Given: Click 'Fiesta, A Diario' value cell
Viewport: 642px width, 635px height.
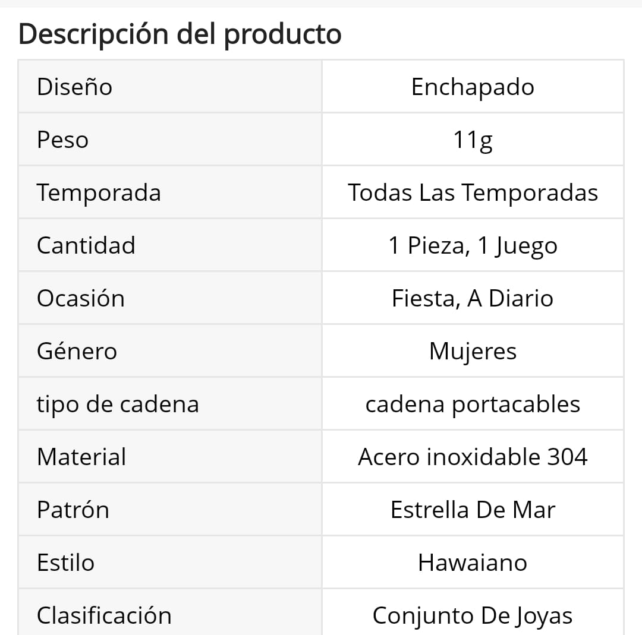Looking at the screenshot, I should (473, 298).
